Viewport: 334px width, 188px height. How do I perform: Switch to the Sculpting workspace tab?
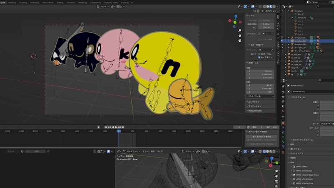(23, 3)
